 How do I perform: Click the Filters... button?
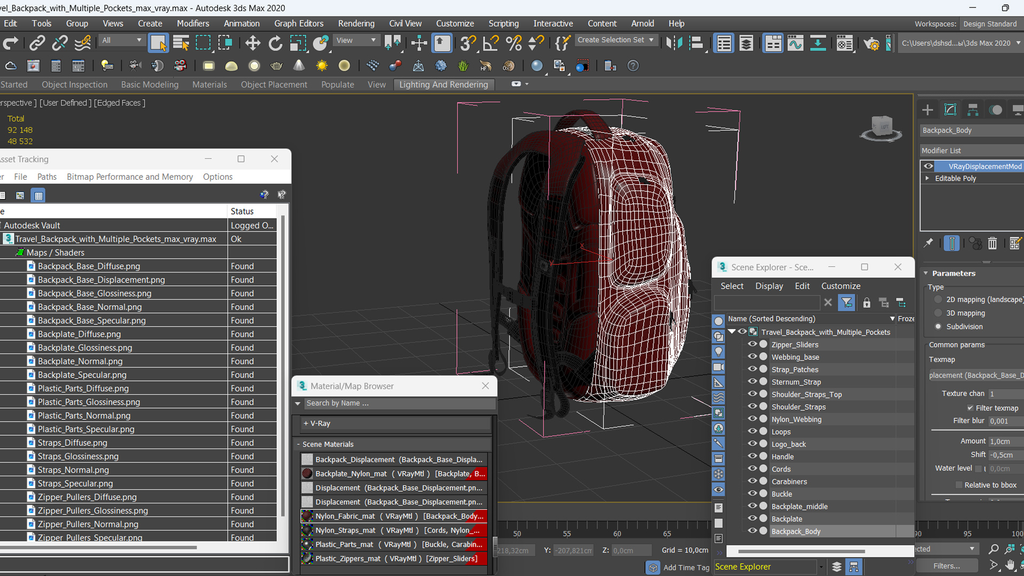[x=946, y=566]
